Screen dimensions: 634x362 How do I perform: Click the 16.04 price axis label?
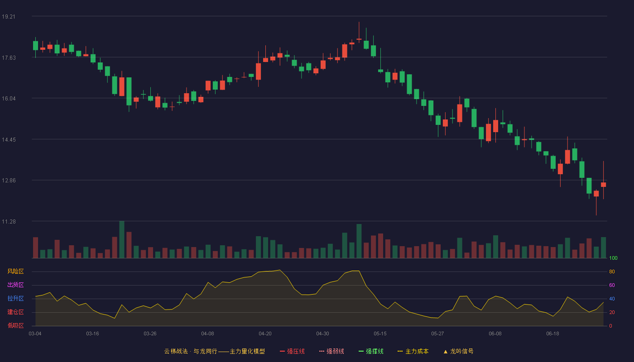click(9, 99)
